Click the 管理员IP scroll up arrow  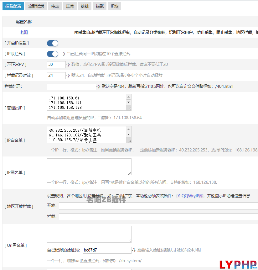[128, 97]
